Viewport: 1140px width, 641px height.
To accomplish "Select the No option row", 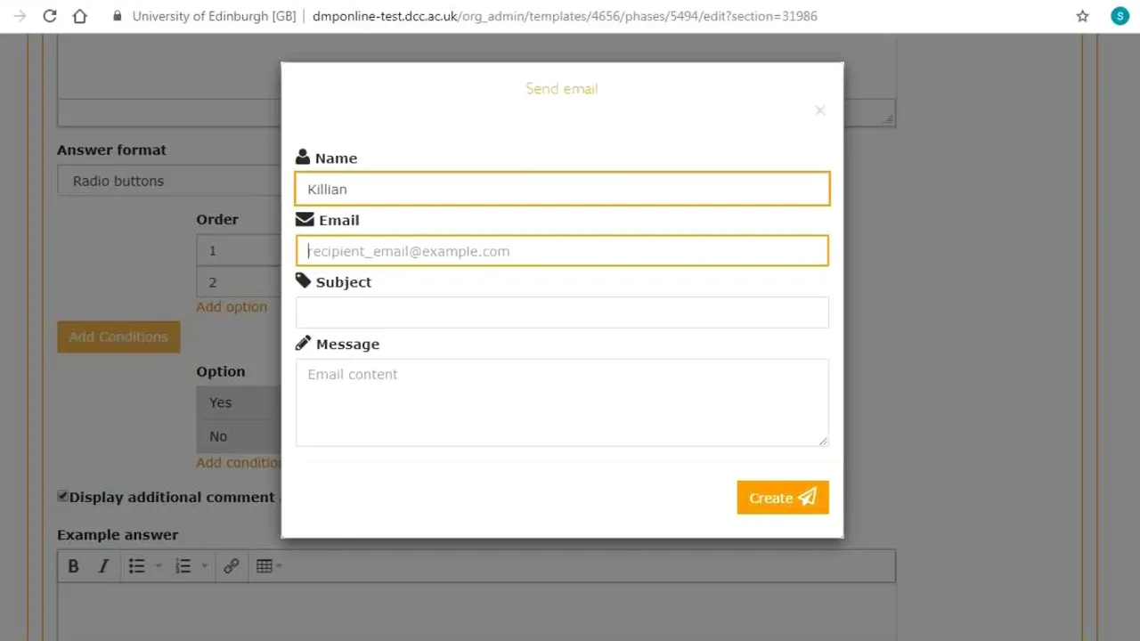I will (239, 436).
